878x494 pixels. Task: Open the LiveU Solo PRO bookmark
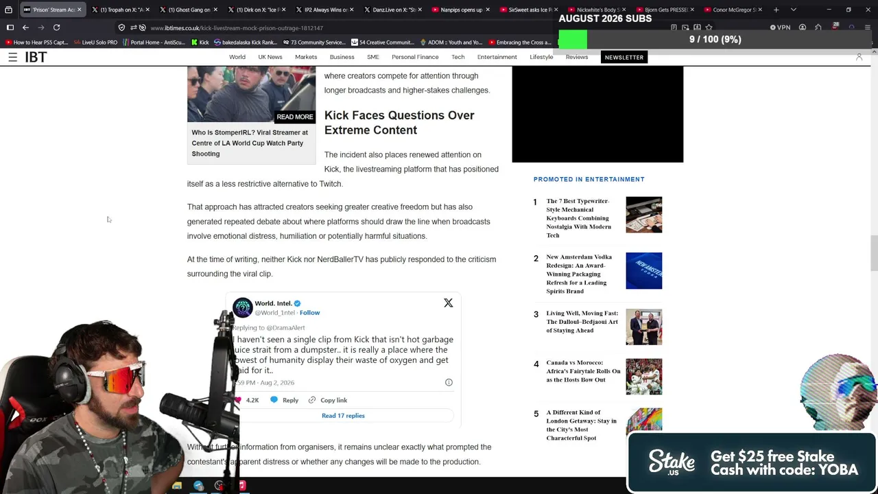tap(95, 43)
